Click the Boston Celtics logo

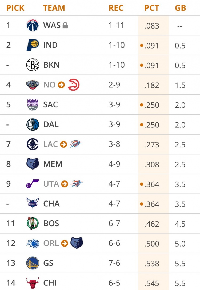[x=33, y=223]
